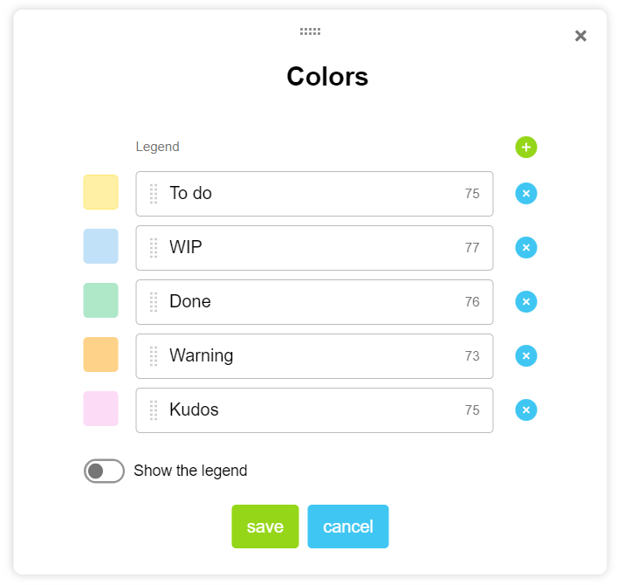
Task: Save the color settings
Action: click(264, 526)
